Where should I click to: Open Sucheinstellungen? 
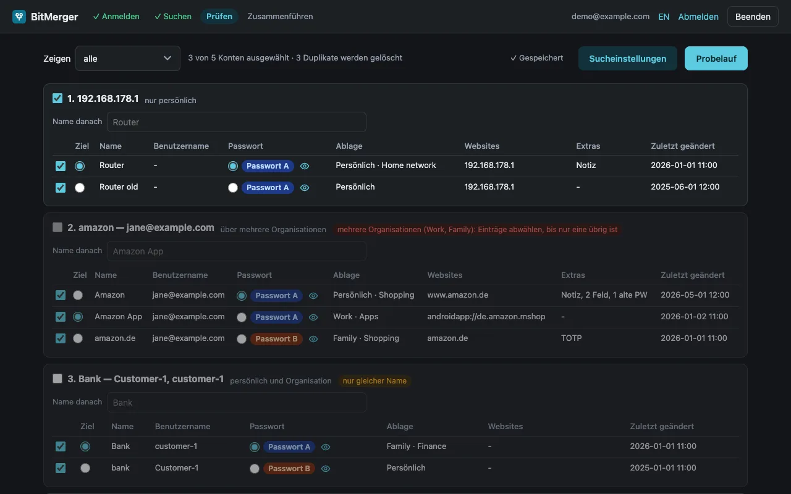pos(628,59)
